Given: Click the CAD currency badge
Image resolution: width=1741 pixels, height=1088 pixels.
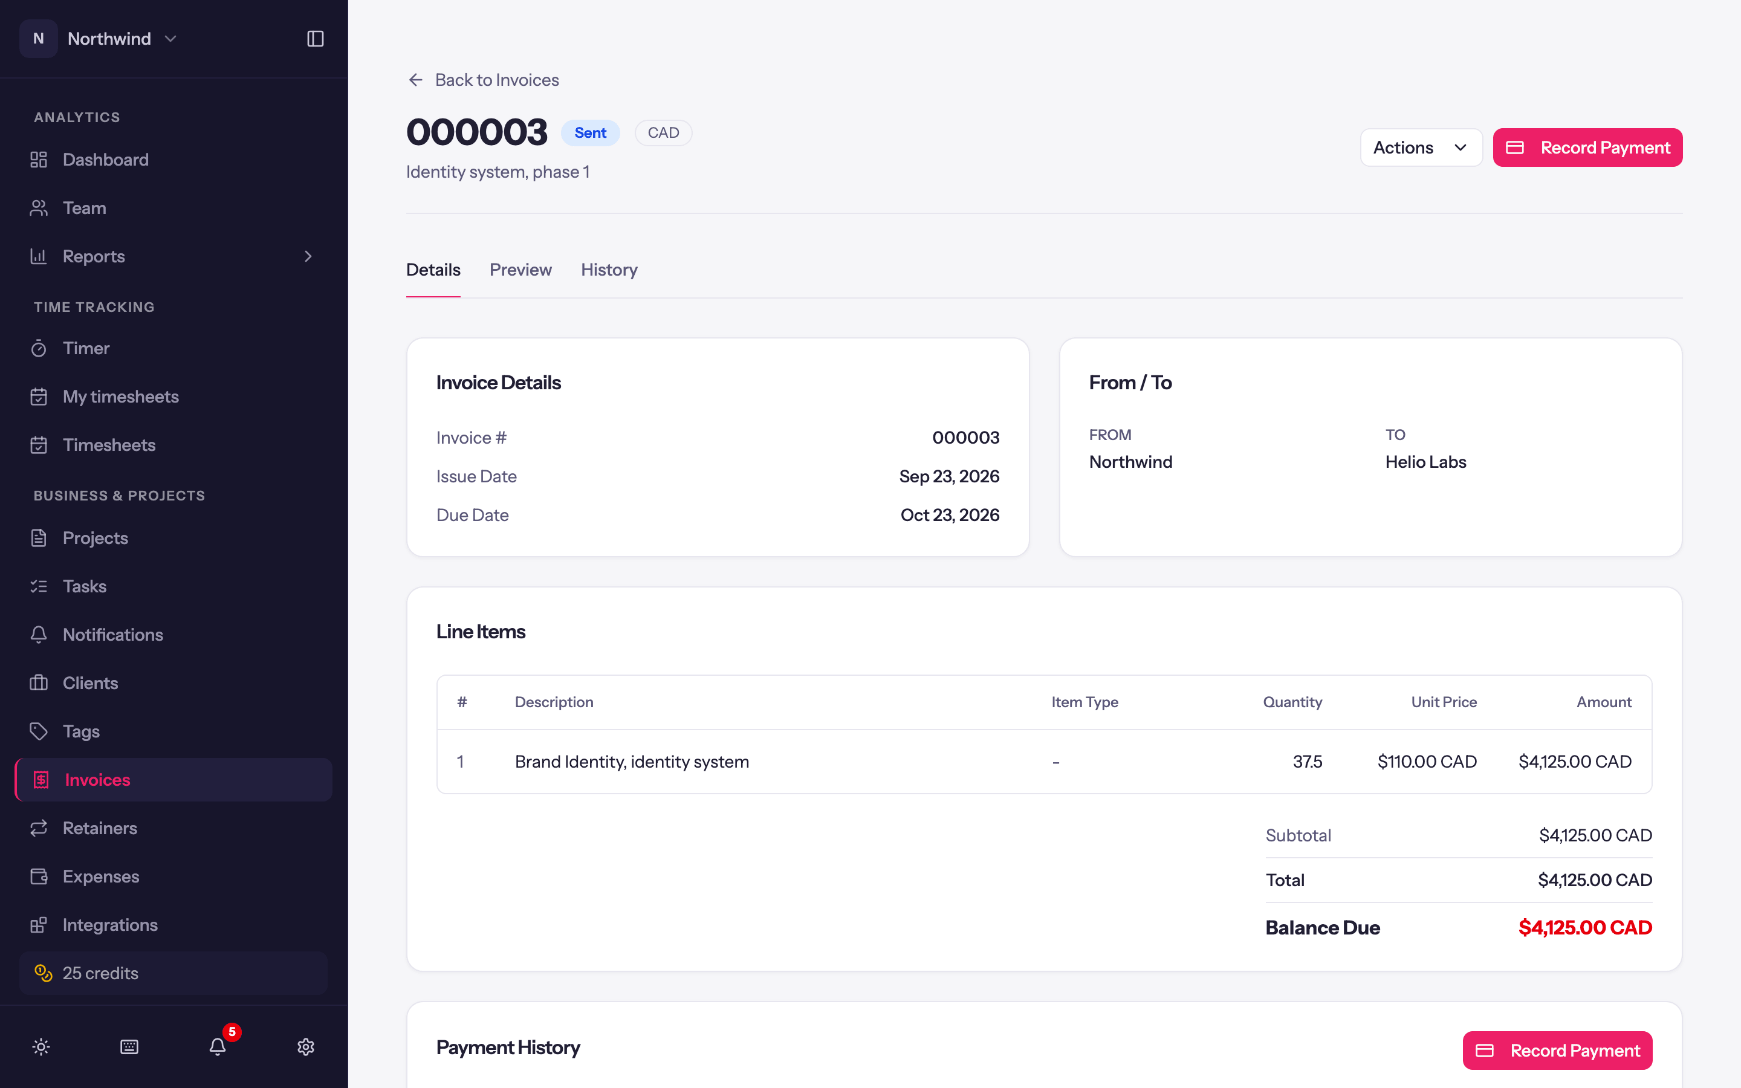Looking at the screenshot, I should point(663,133).
